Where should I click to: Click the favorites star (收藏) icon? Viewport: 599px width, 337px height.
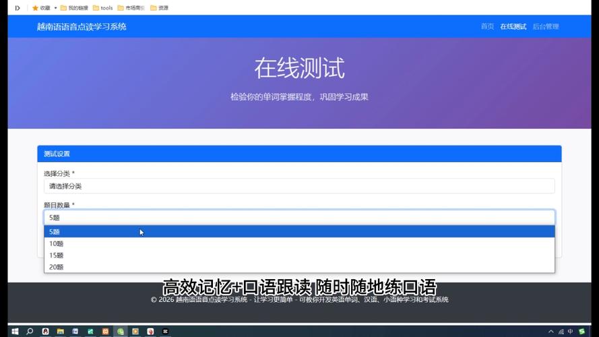click(35, 7)
